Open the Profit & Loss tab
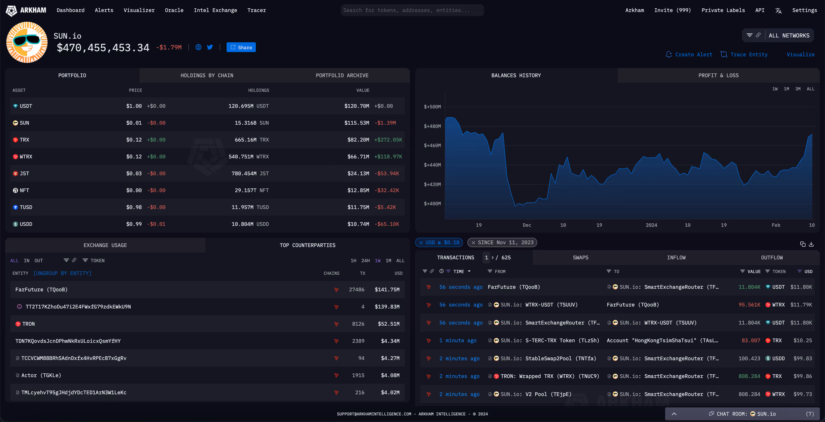 [x=718, y=75]
